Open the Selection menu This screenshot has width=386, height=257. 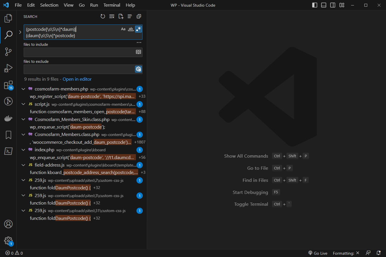(49, 5)
